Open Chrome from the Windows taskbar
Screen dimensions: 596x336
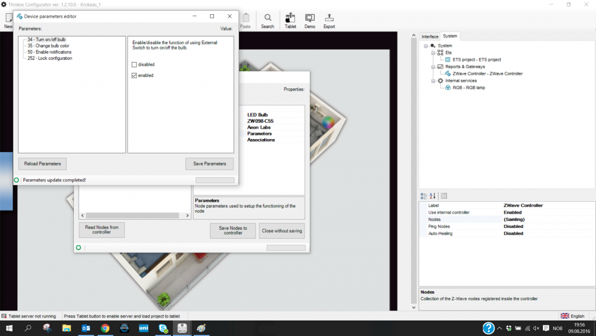105,328
